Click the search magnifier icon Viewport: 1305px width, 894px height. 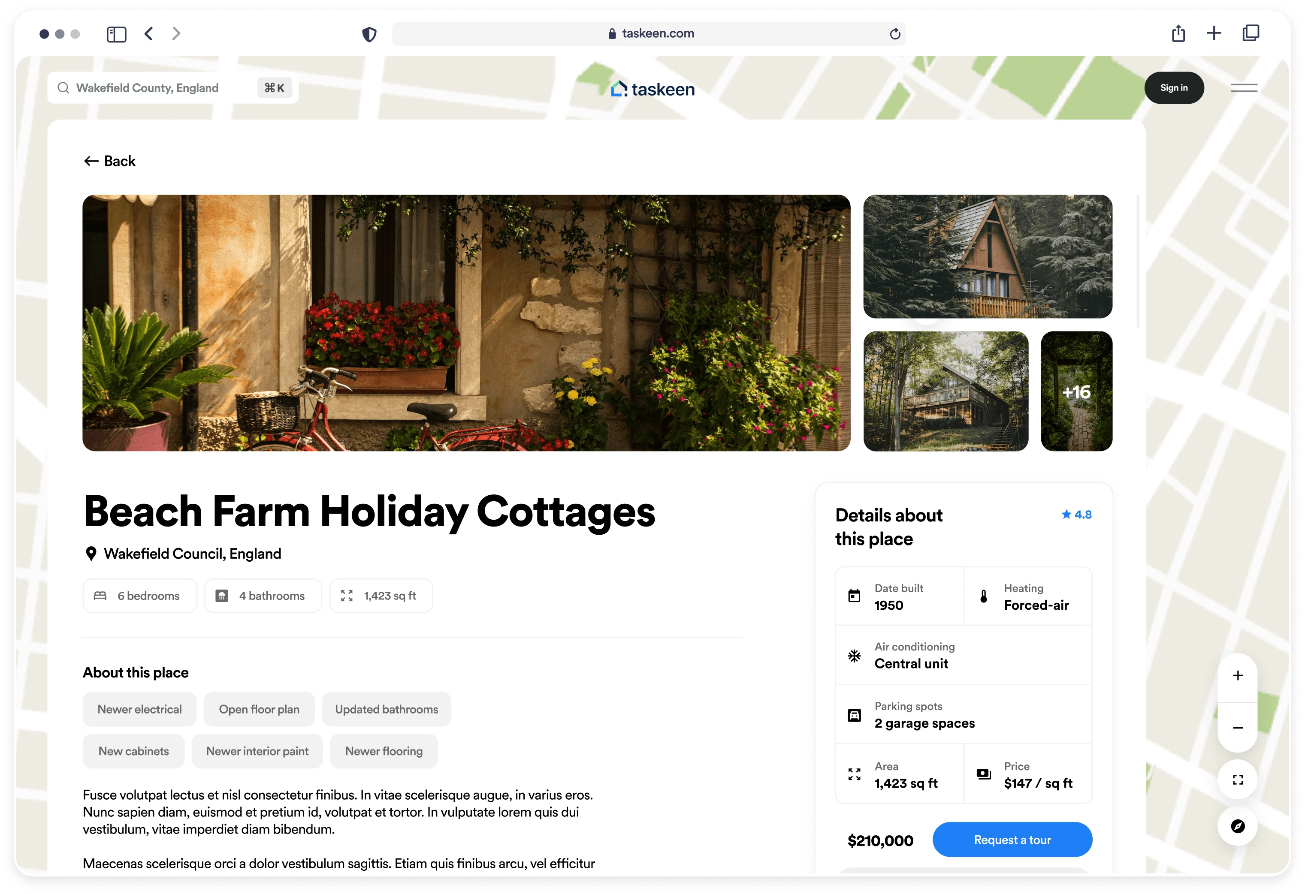pyautogui.click(x=63, y=87)
